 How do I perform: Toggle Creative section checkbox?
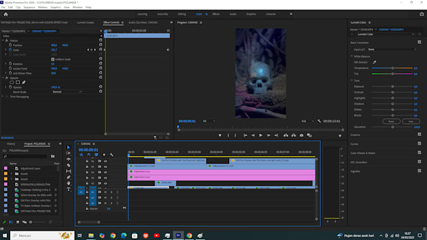coord(419,134)
